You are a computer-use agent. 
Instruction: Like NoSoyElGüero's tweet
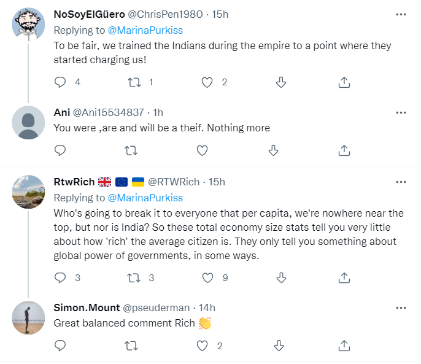[x=207, y=82]
